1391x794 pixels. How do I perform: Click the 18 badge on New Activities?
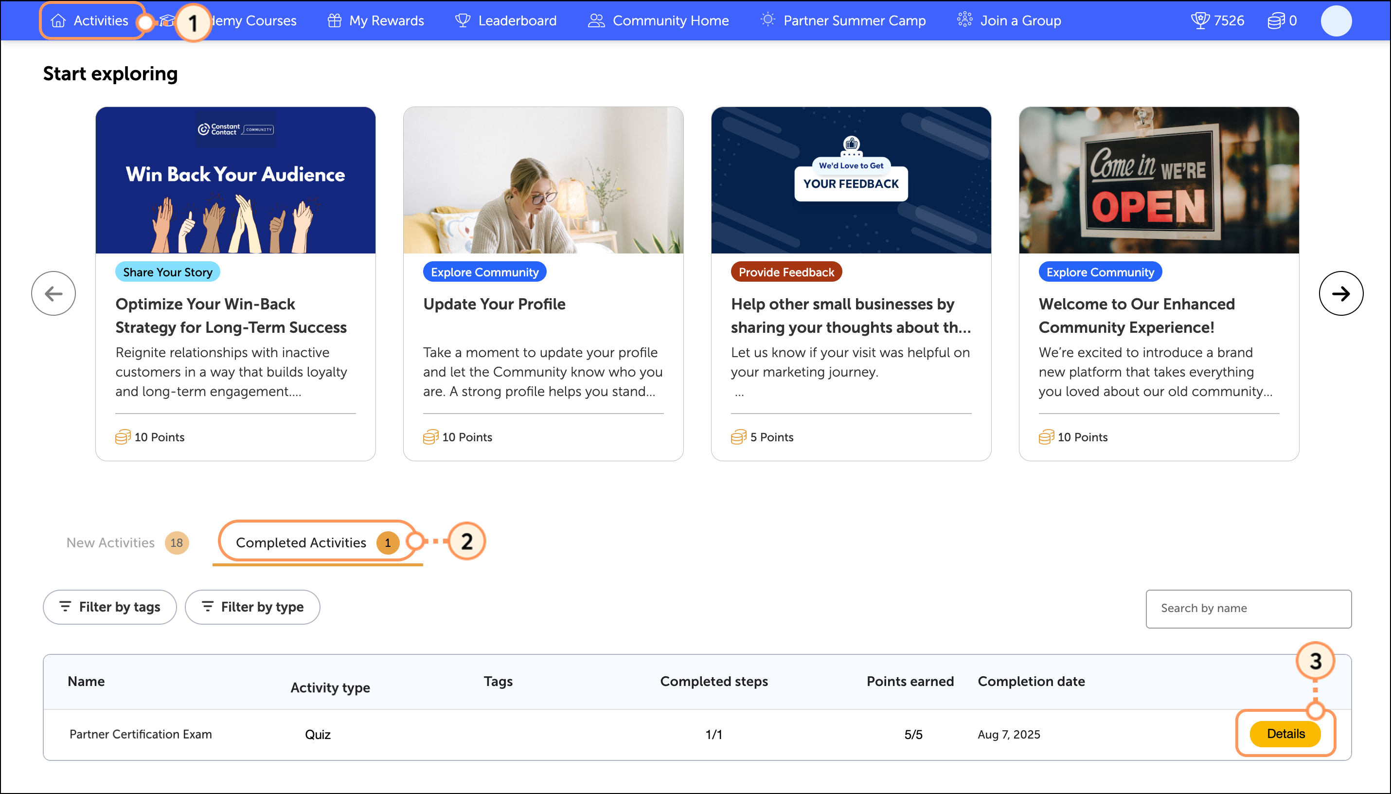tap(177, 542)
